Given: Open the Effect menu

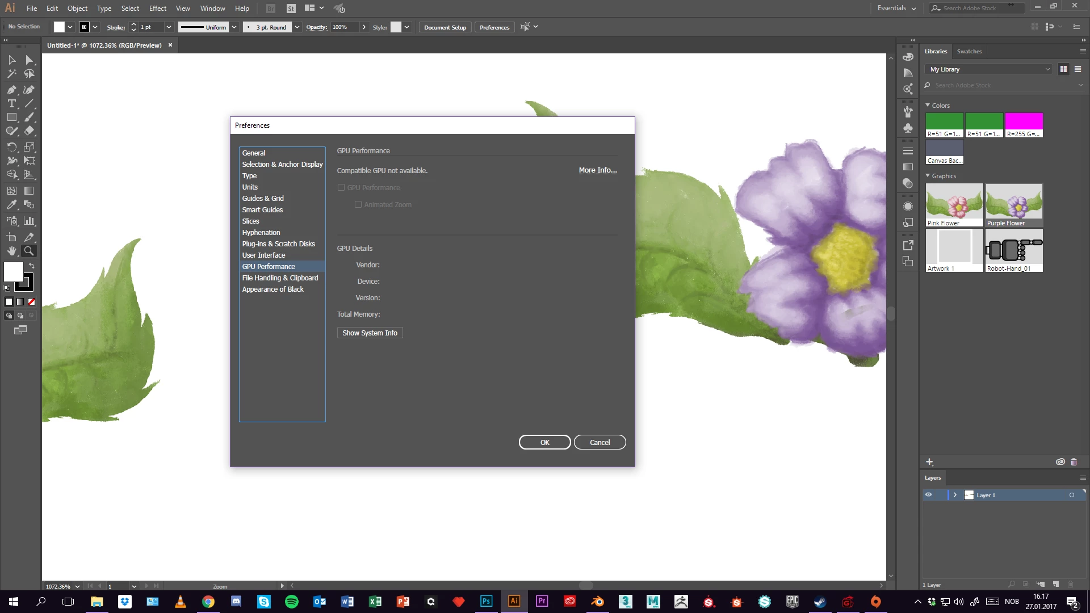Looking at the screenshot, I should click(x=158, y=9).
